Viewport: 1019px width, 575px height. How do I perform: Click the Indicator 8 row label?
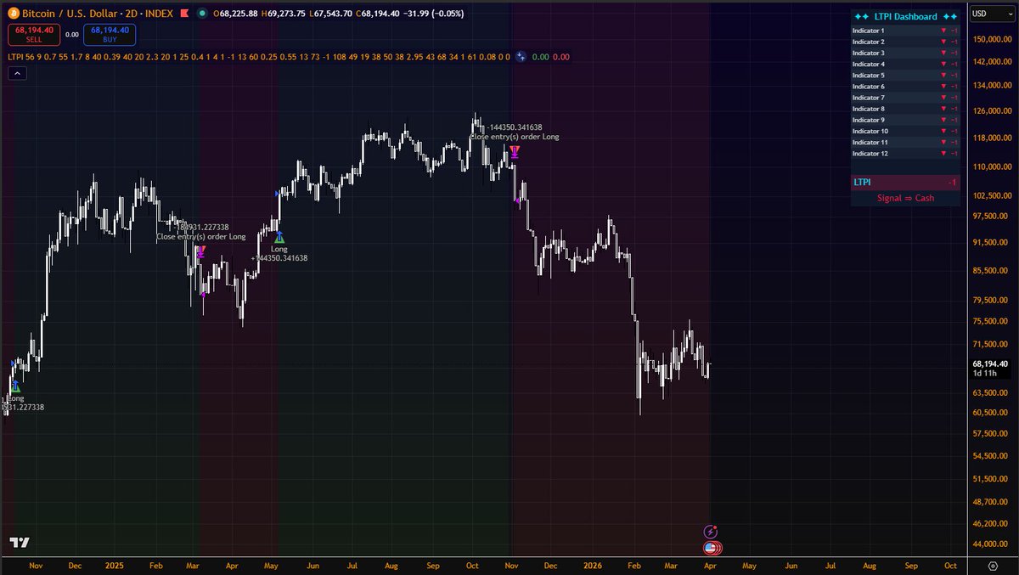(x=869, y=109)
